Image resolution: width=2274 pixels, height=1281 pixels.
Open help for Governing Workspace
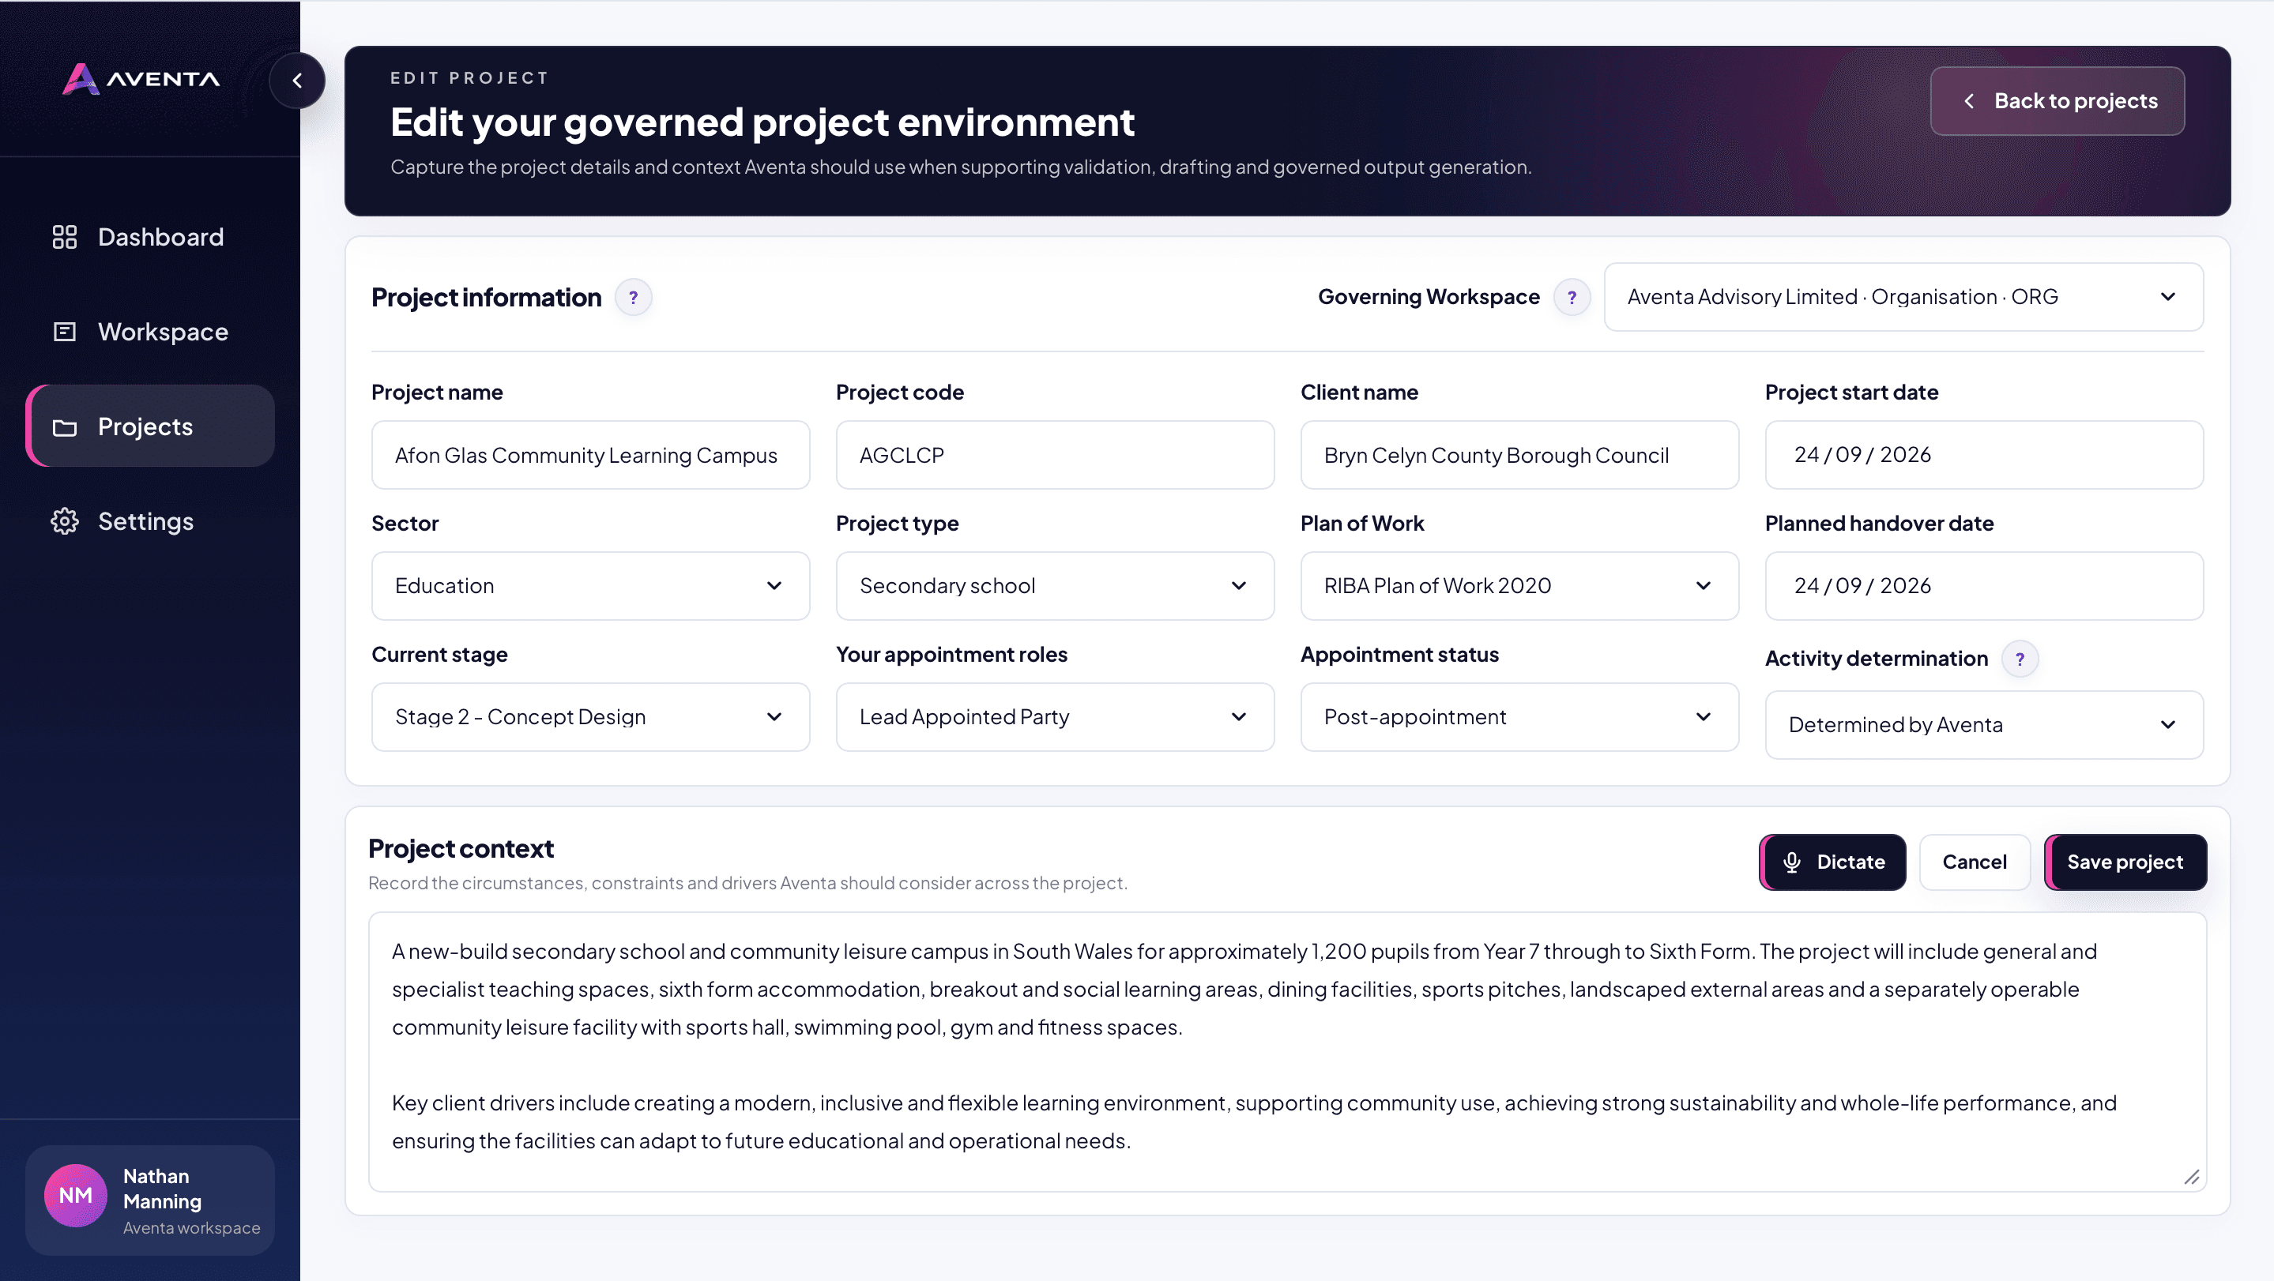[x=1572, y=297]
